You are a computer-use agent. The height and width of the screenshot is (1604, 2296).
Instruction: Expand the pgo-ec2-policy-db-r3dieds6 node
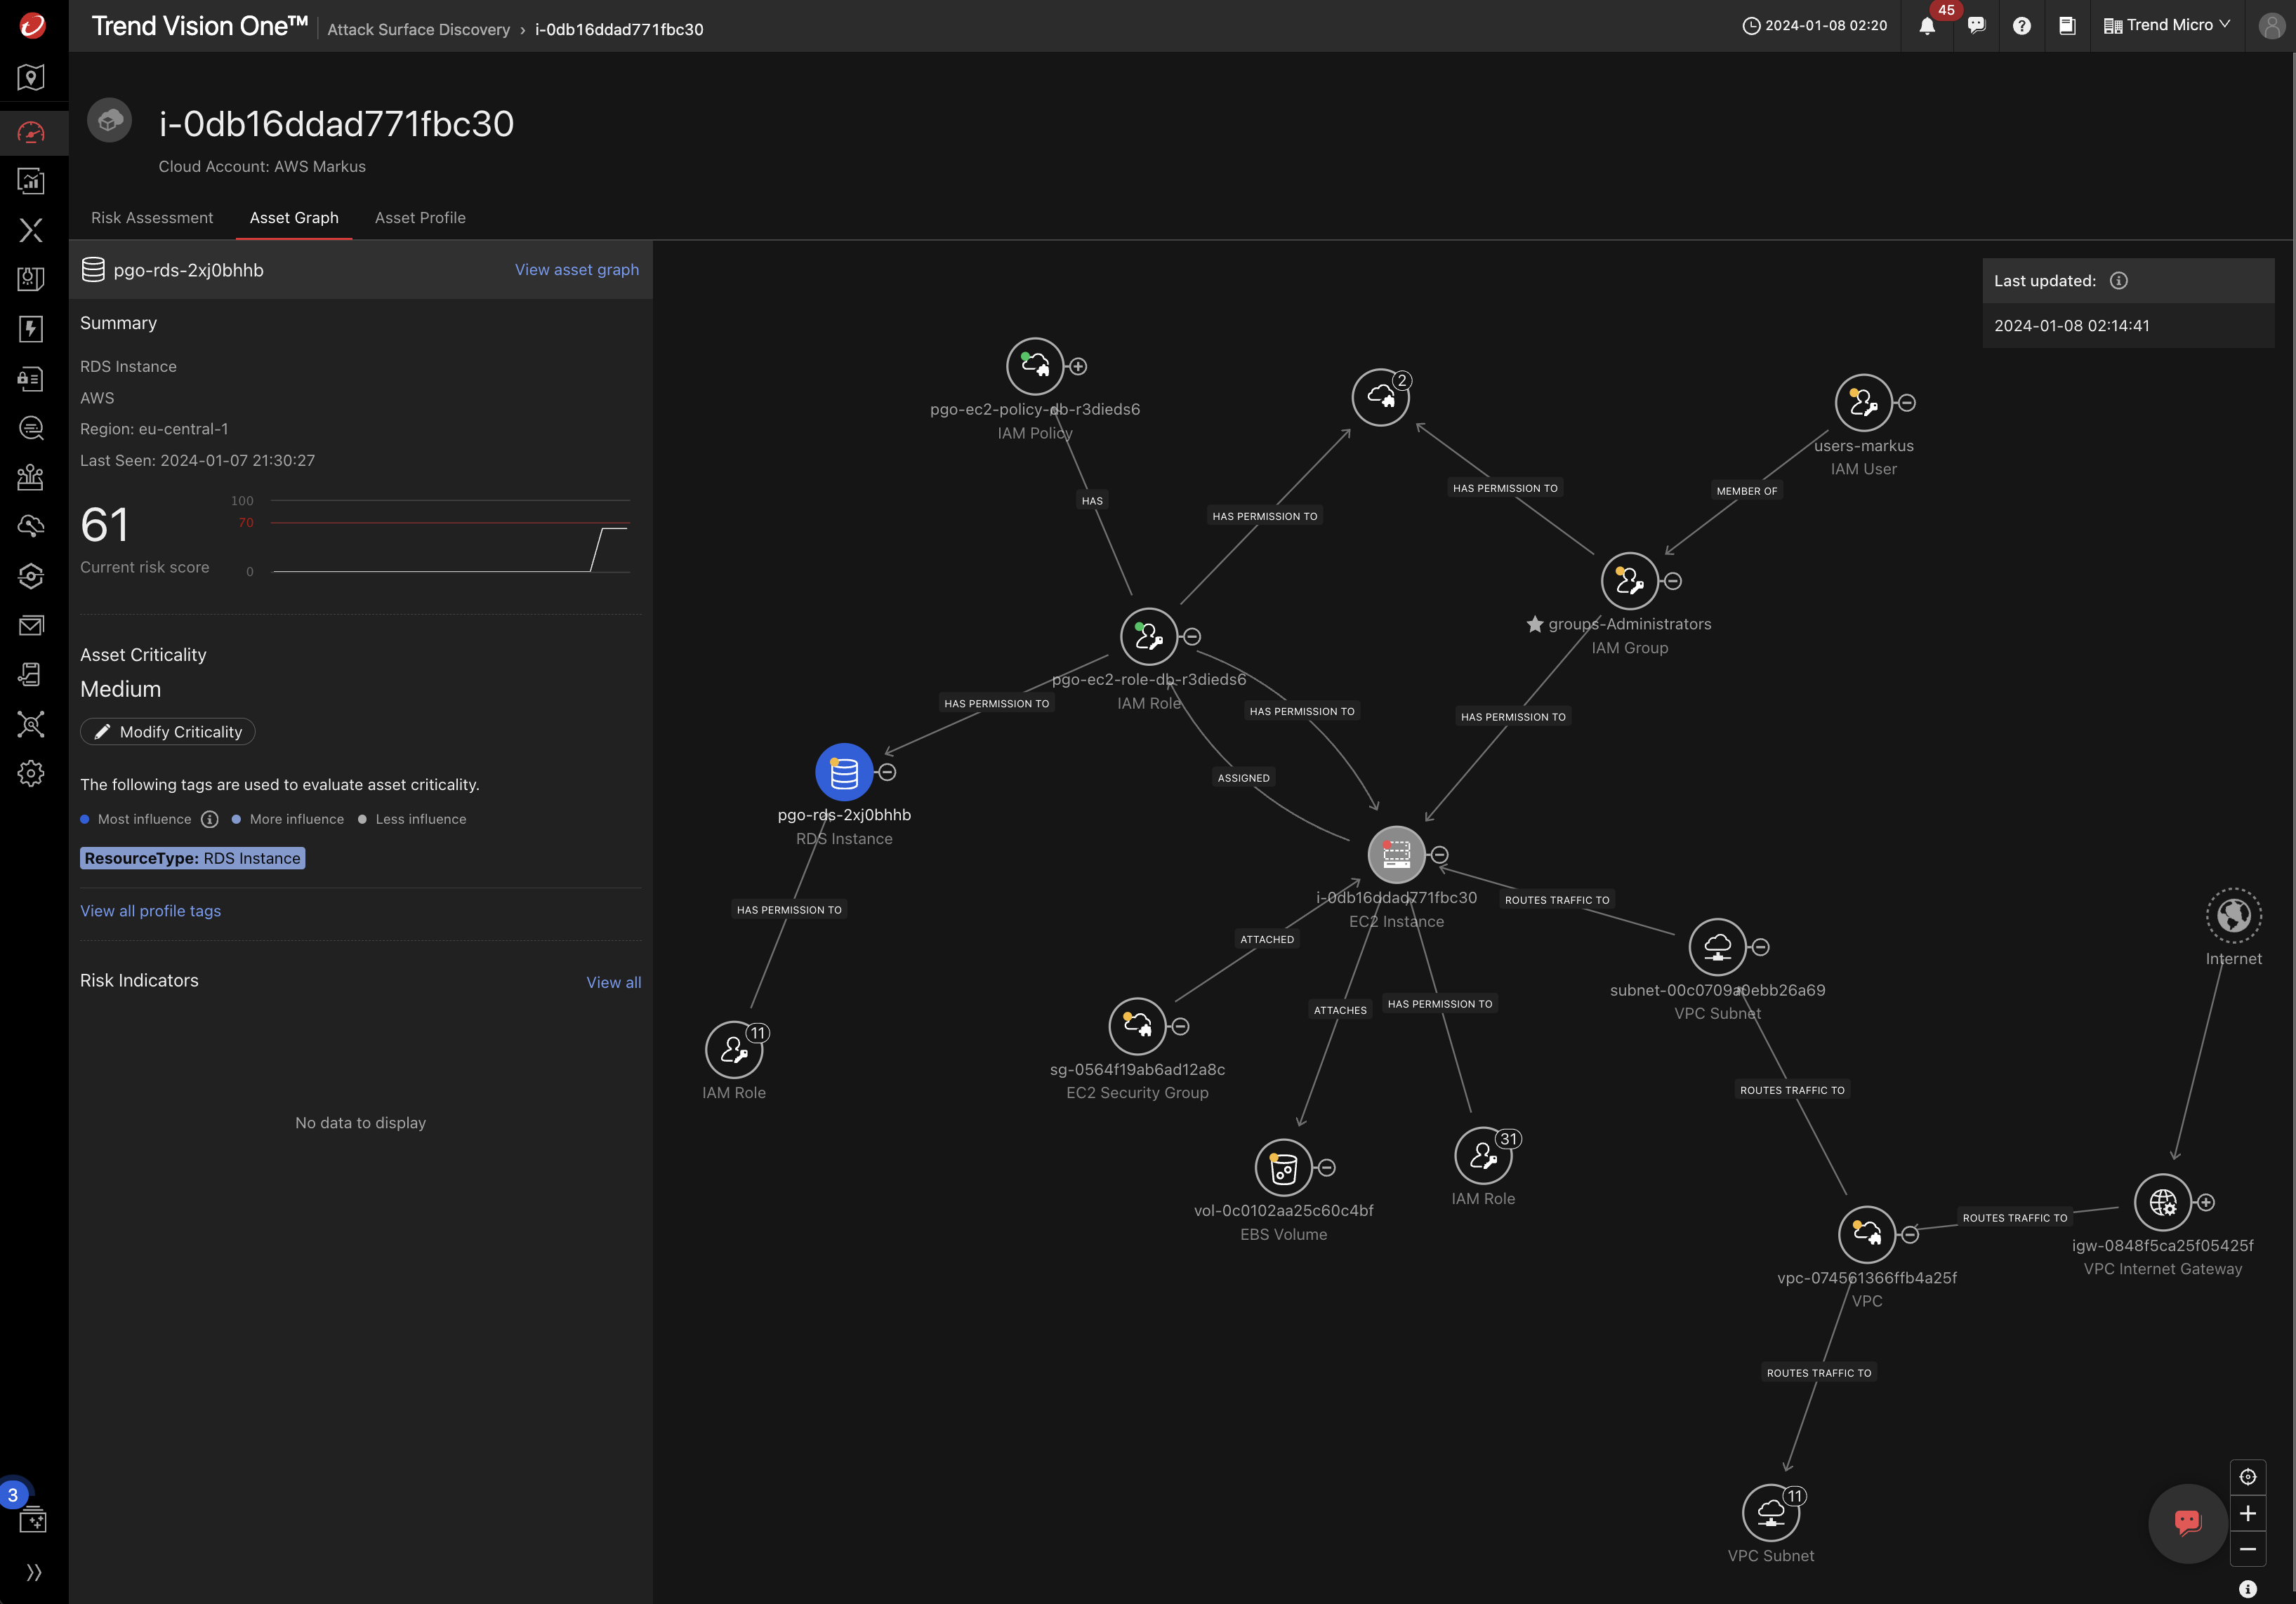pos(1078,366)
